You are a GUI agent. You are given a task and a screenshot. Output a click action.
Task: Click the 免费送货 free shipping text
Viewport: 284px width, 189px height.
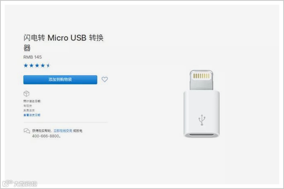tap(29, 111)
